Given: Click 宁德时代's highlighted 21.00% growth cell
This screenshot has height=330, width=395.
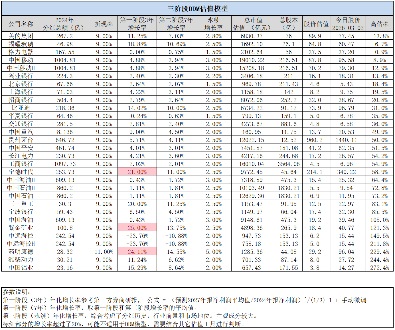Looking at the screenshot, I should click(x=137, y=172).
